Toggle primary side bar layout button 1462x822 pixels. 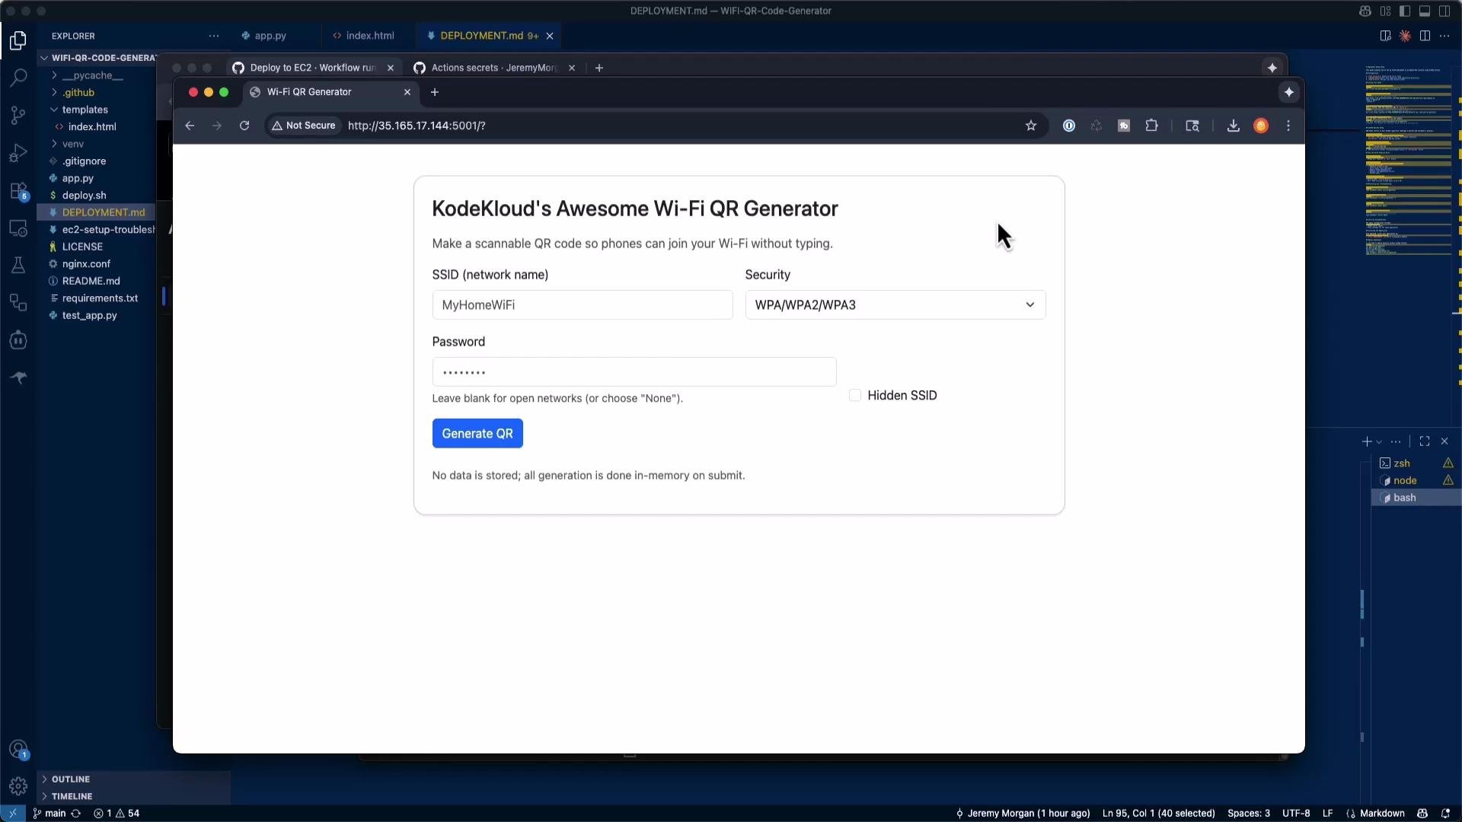tap(1405, 11)
